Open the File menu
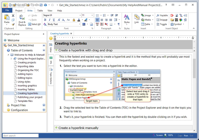The image size is (199, 140). coord(7,10)
